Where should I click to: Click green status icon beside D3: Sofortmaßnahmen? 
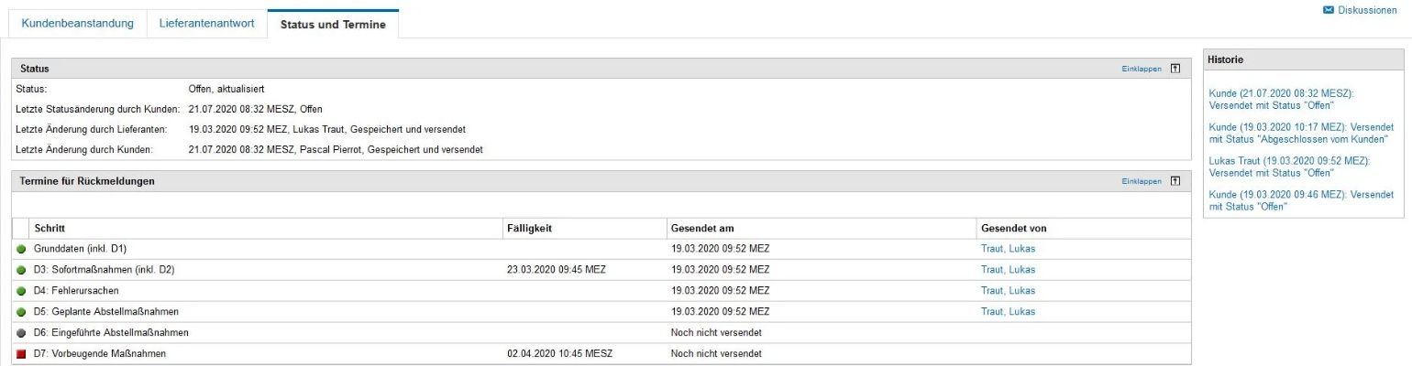21,270
